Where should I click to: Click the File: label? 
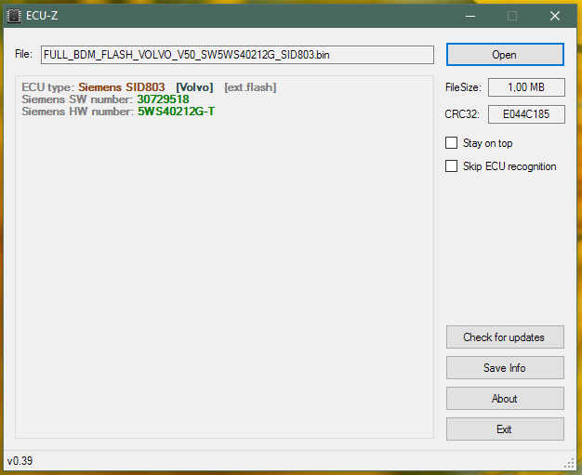tap(23, 54)
